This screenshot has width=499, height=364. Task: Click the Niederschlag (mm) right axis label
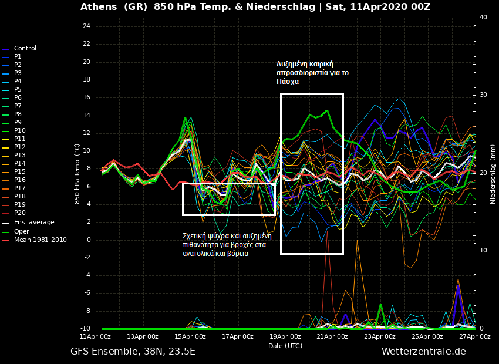(493, 174)
